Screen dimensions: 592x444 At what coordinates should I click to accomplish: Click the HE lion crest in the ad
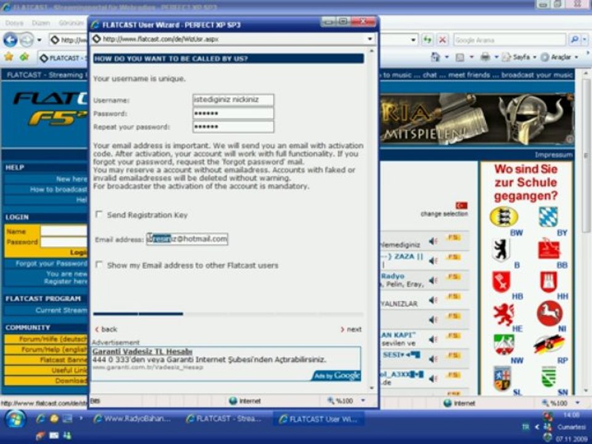click(x=503, y=314)
